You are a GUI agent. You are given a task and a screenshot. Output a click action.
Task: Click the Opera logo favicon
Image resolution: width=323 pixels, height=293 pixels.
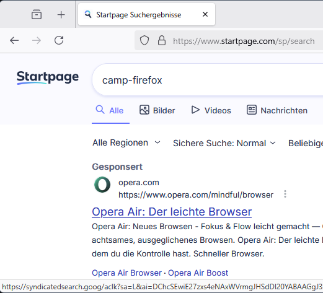tap(102, 185)
